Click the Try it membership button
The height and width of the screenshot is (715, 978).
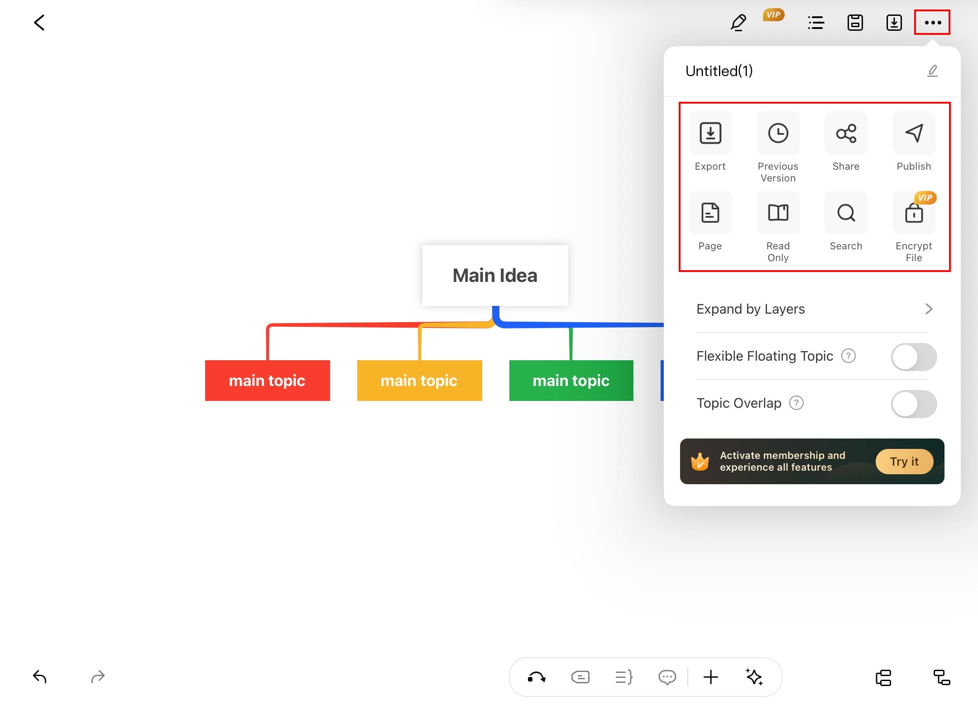(904, 462)
